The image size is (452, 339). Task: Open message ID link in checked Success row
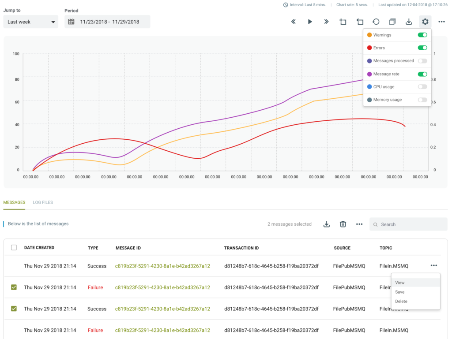pos(162,309)
